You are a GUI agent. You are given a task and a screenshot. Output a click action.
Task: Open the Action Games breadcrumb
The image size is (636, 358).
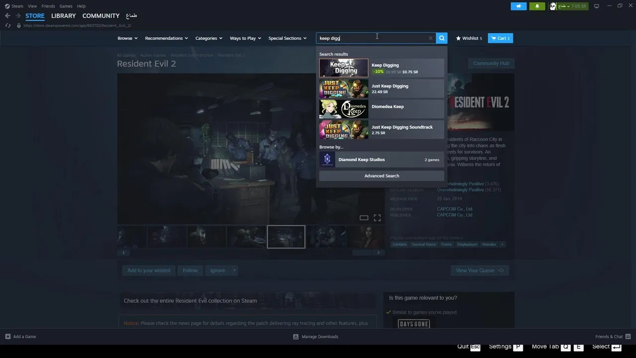[153, 55]
